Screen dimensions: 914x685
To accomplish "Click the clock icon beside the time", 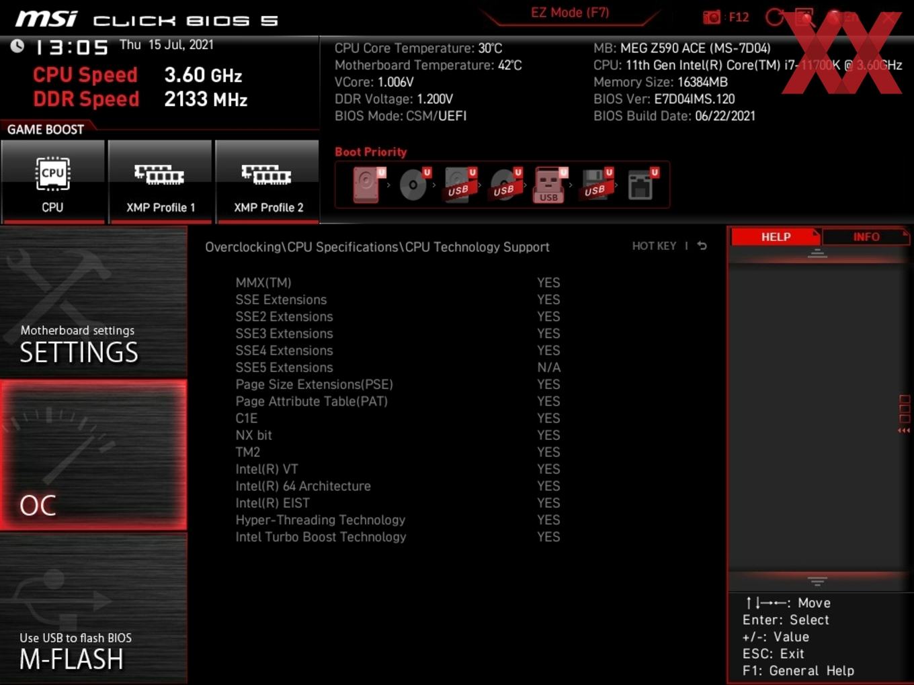I will coord(17,46).
